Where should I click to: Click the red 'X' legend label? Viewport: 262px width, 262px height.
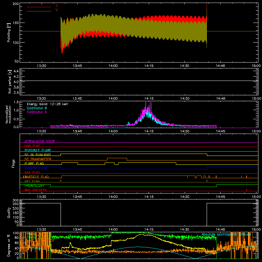(57, 6)
